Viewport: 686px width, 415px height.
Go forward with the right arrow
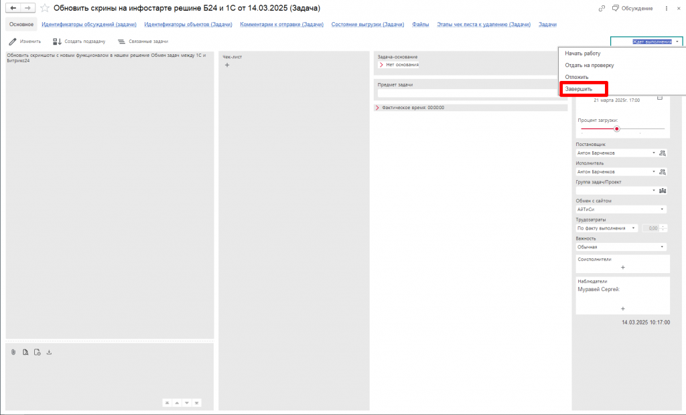pos(27,8)
